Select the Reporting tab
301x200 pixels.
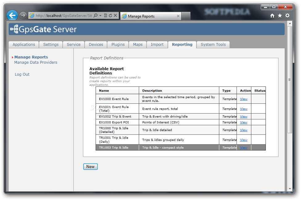point(182,44)
